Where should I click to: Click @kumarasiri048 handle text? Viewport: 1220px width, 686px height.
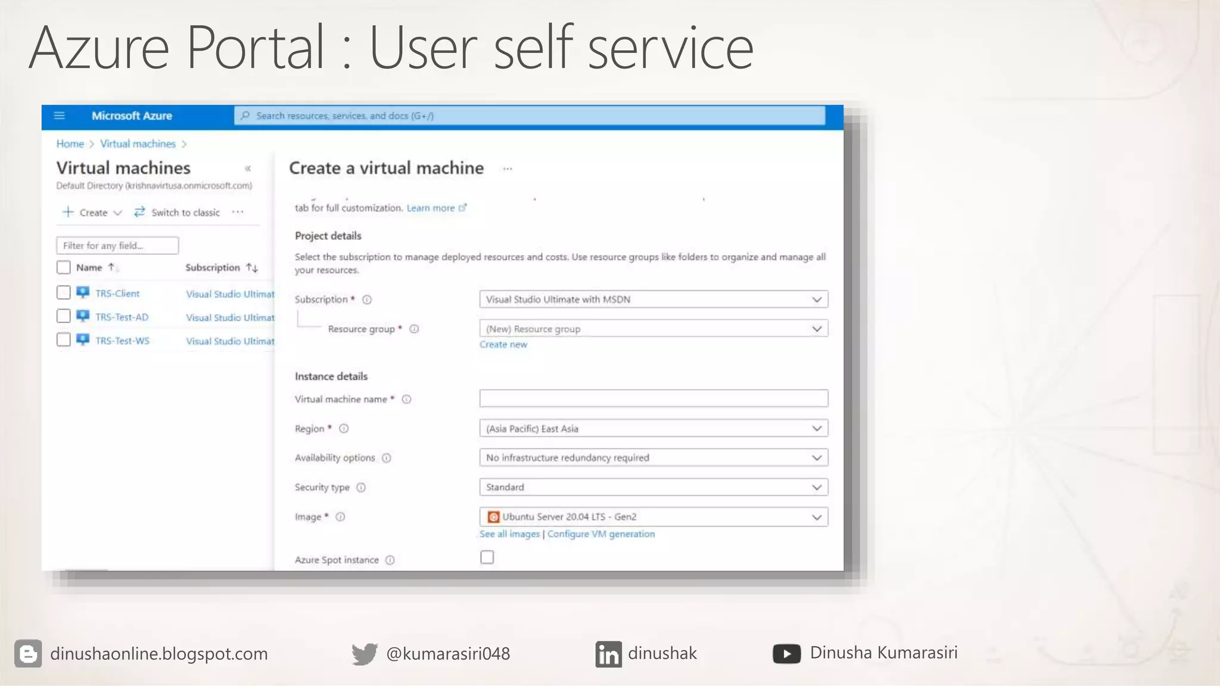coord(448,654)
